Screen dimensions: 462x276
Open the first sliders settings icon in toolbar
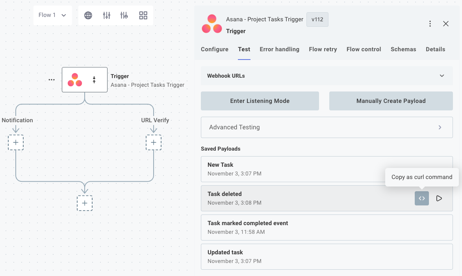106,15
